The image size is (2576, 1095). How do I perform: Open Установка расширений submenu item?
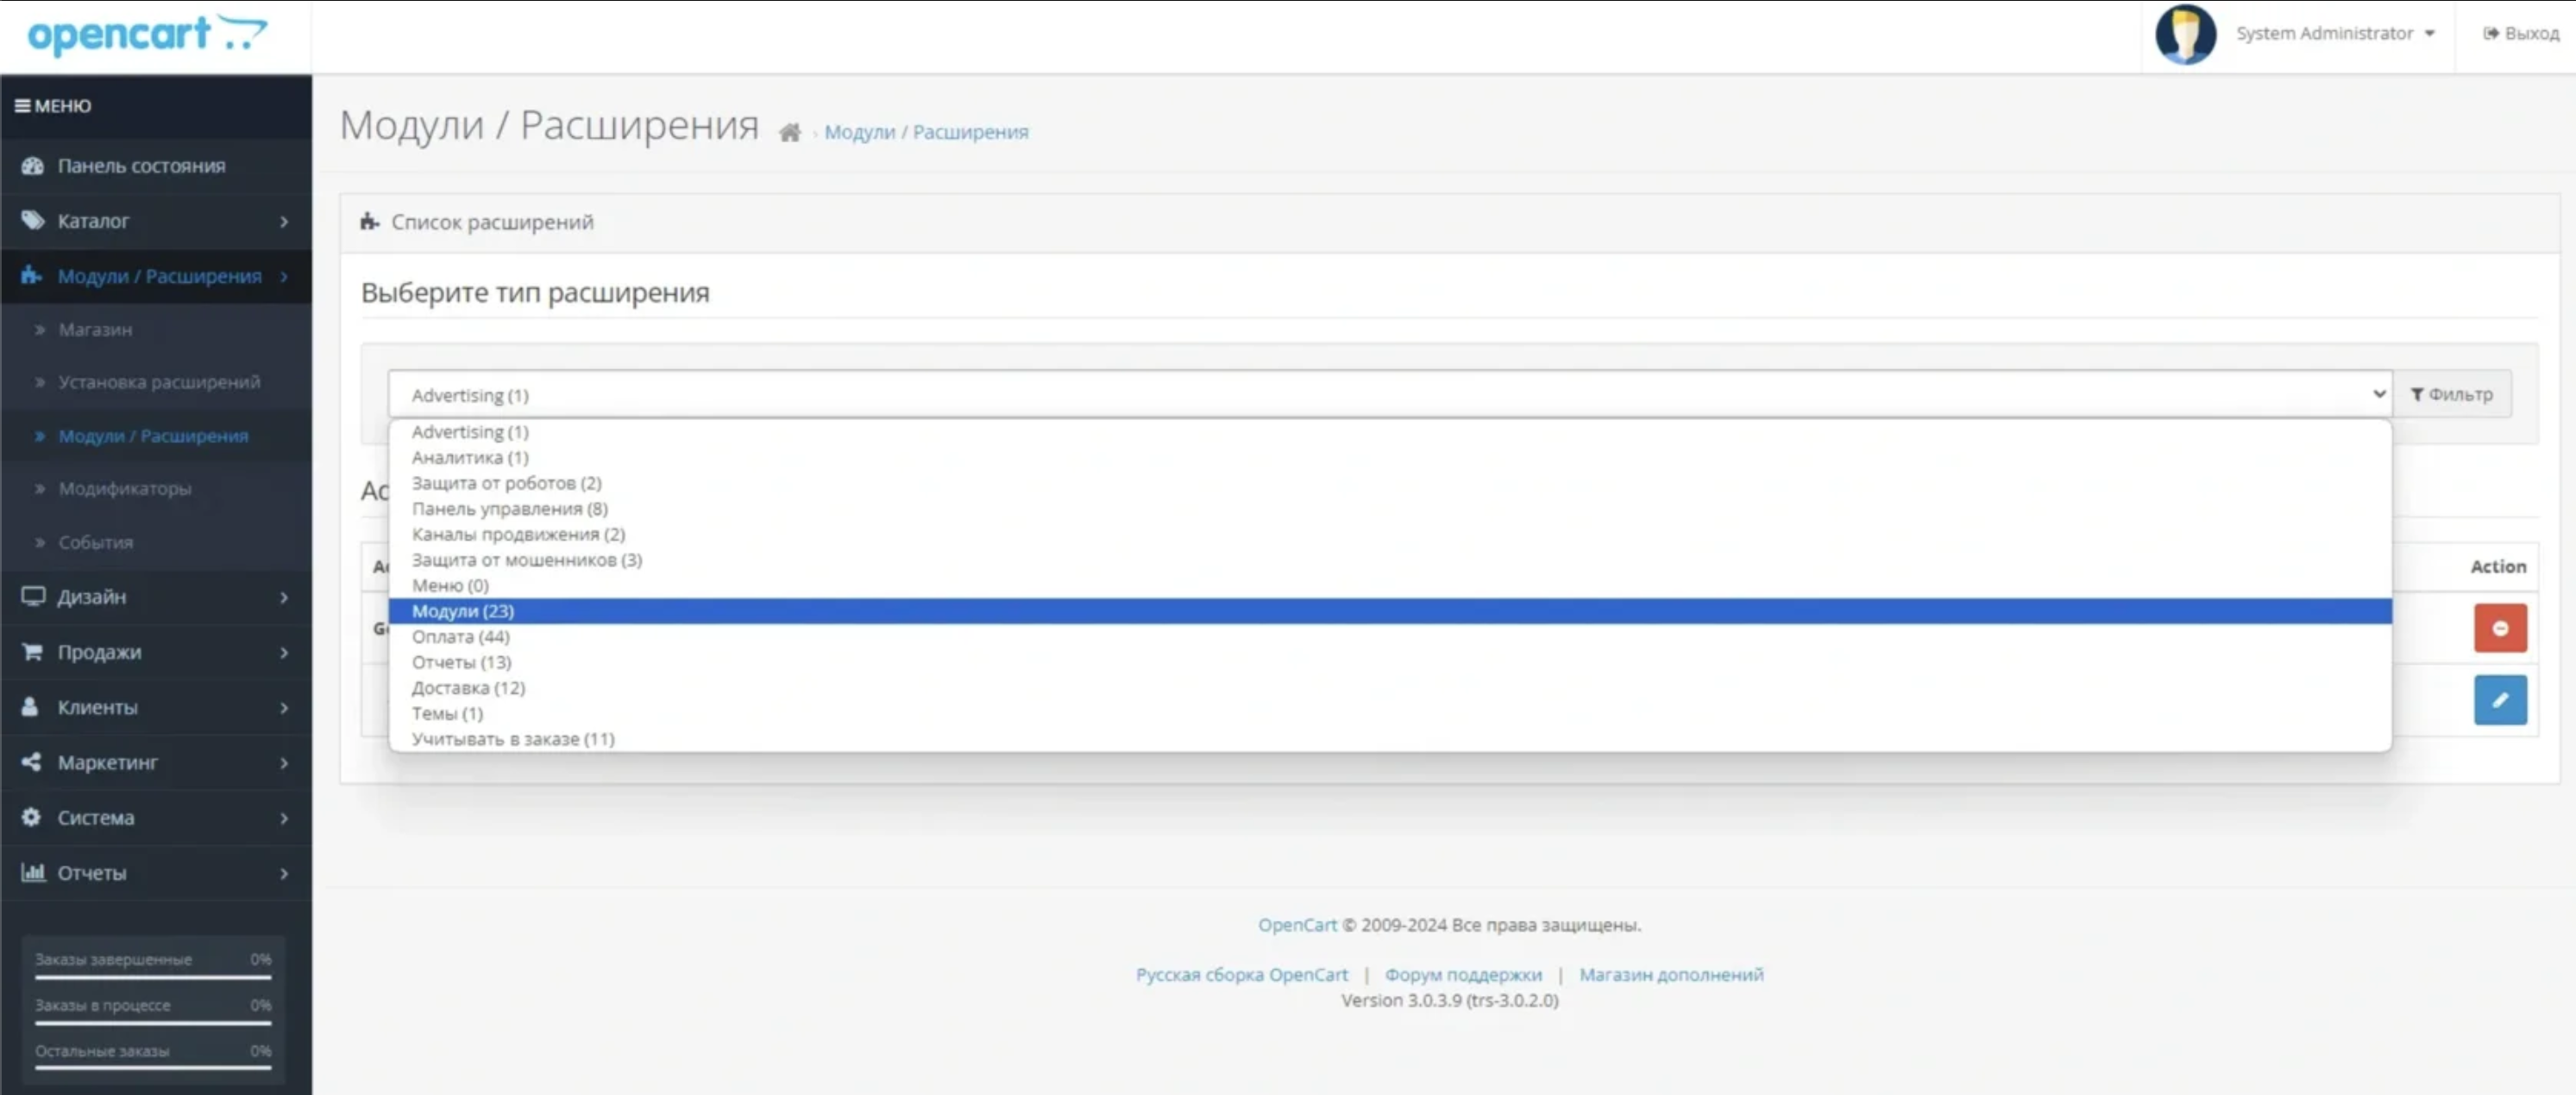[159, 383]
